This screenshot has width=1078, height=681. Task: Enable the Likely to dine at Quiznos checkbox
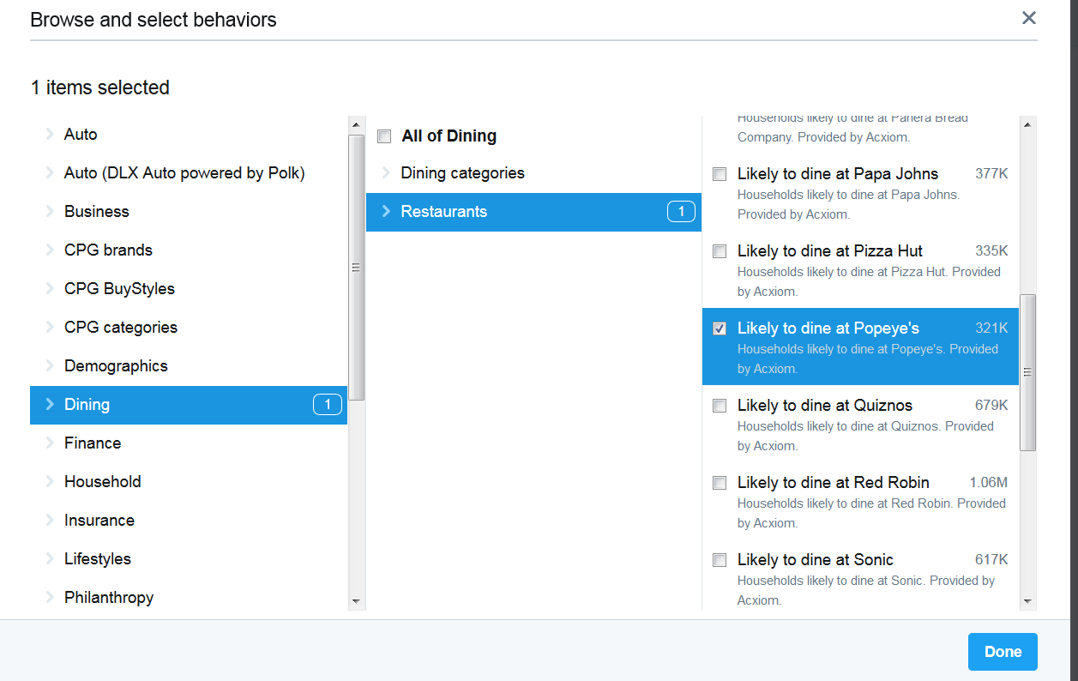720,406
